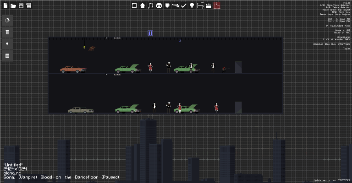
Task: Click the rotate object icon in left sidebar
Action: click(x=7, y=20)
